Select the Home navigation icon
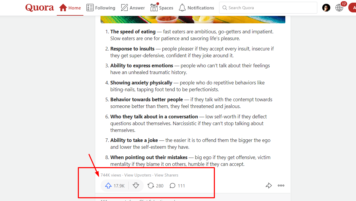Screen dimensions: 356x201 coord(63,7)
